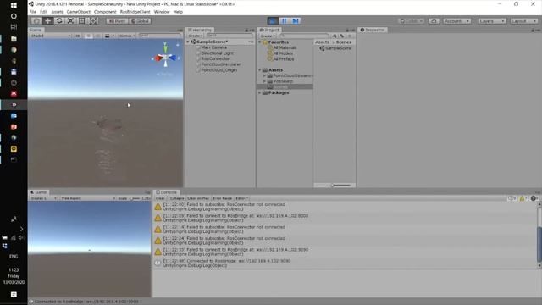The width and height of the screenshot is (542, 305).
Task: Open the Project Create button
Action: (268, 36)
